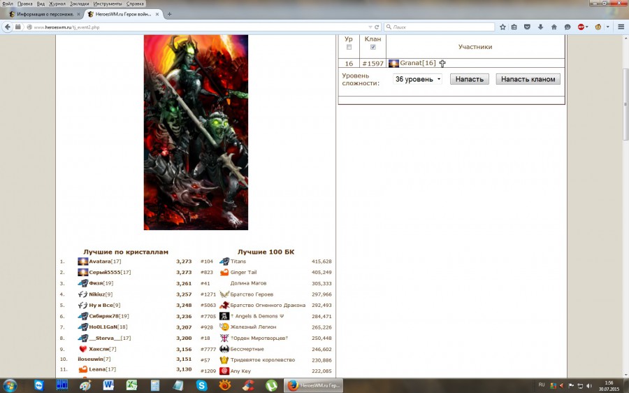Open the chat bubble (Hello) icon
The image size is (629, 393).
coord(567,27)
